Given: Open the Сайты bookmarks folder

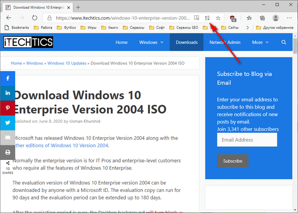Looking at the screenshot, I should [230, 28].
